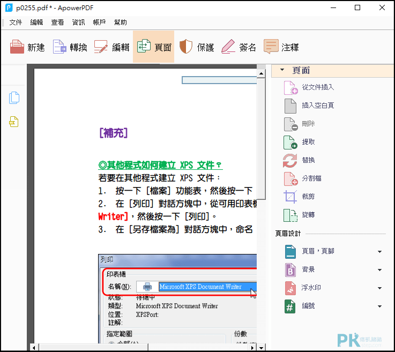Switch to the 頁面 (Pages) toolbar tab
The width and height of the screenshot is (395, 352).
(153, 47)
